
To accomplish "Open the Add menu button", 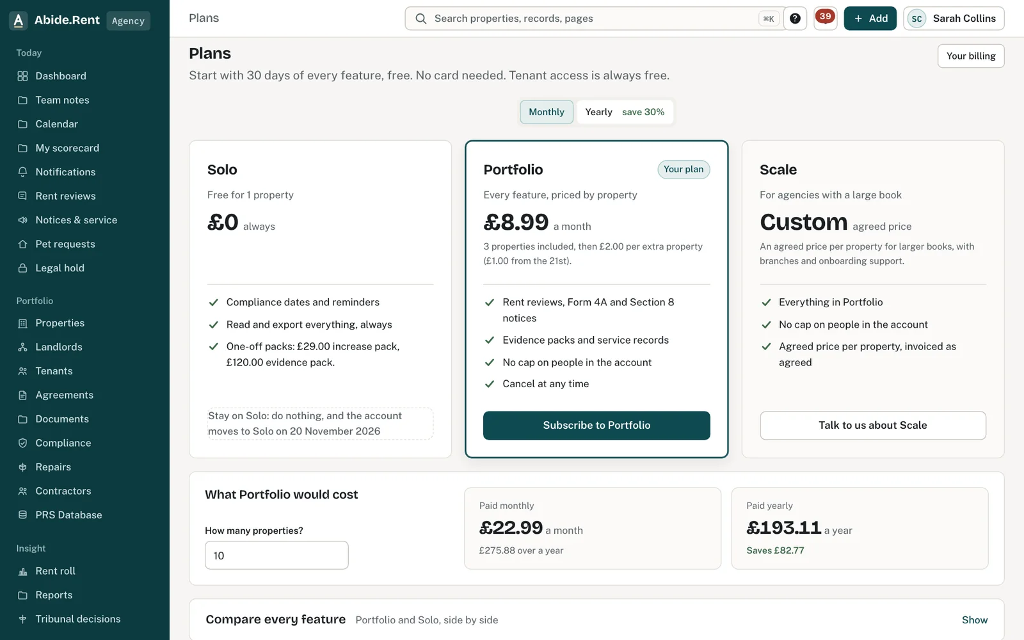I will (870, 19).
